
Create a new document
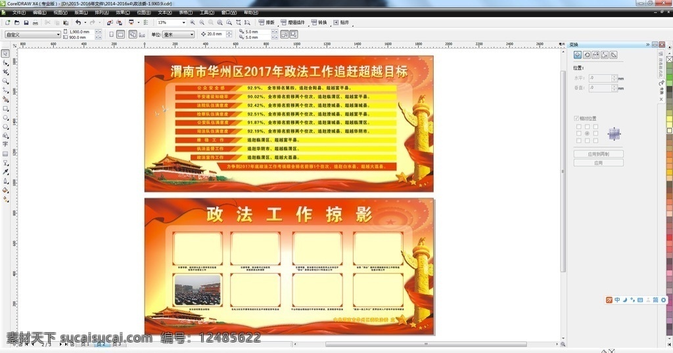point(7,23)
